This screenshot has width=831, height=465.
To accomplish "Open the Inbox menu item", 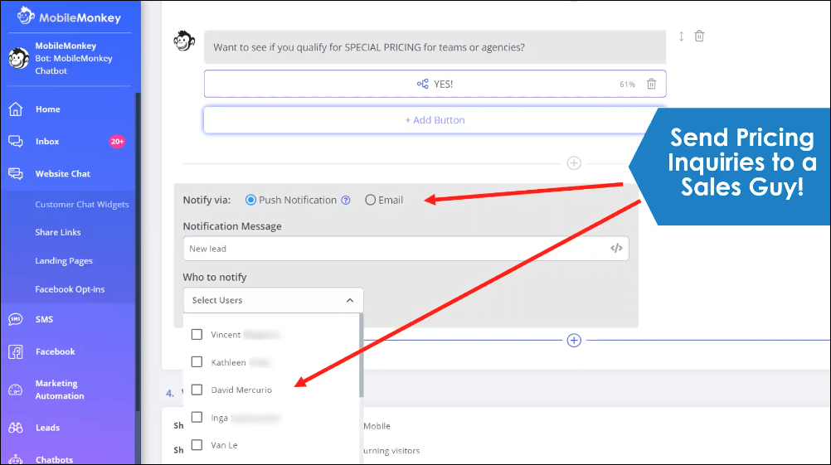I will pos(47,142).
